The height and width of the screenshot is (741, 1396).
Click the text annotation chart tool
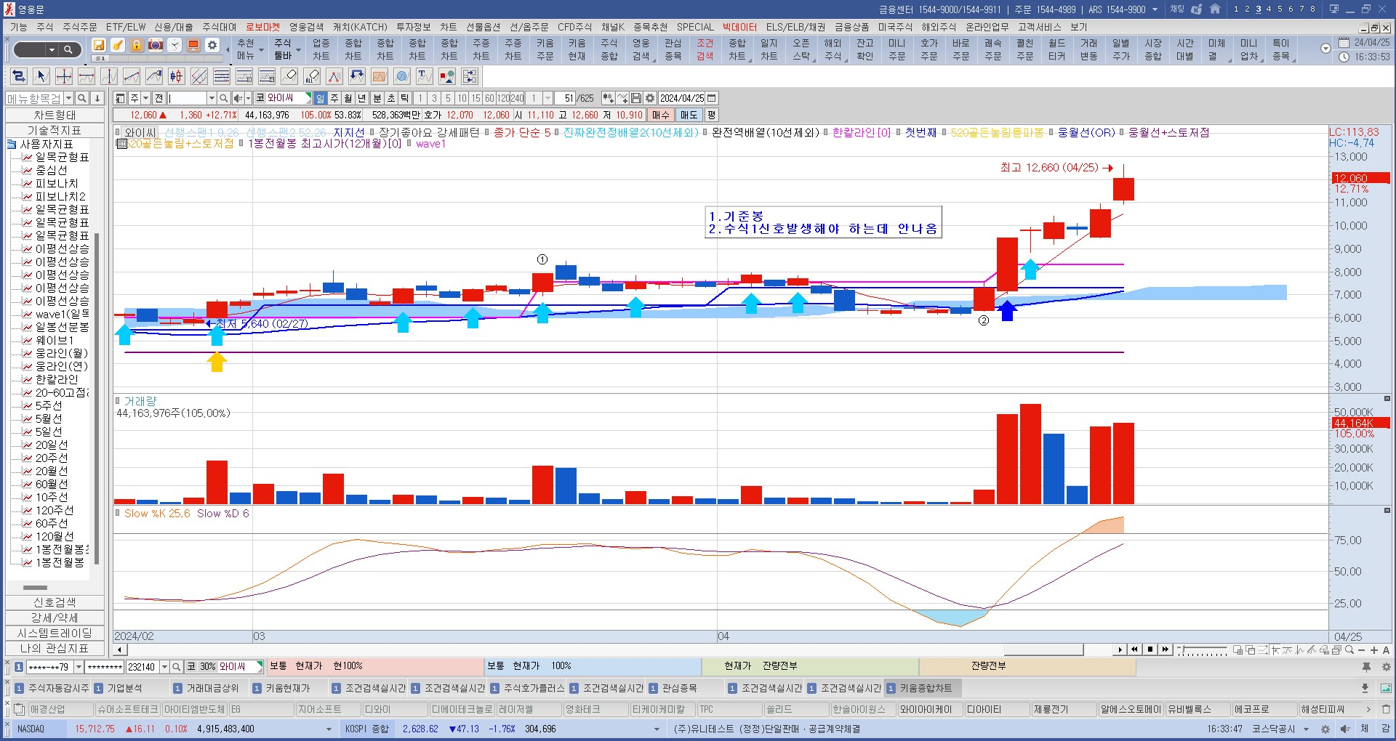pyautogui.click(x=425, y=76)
